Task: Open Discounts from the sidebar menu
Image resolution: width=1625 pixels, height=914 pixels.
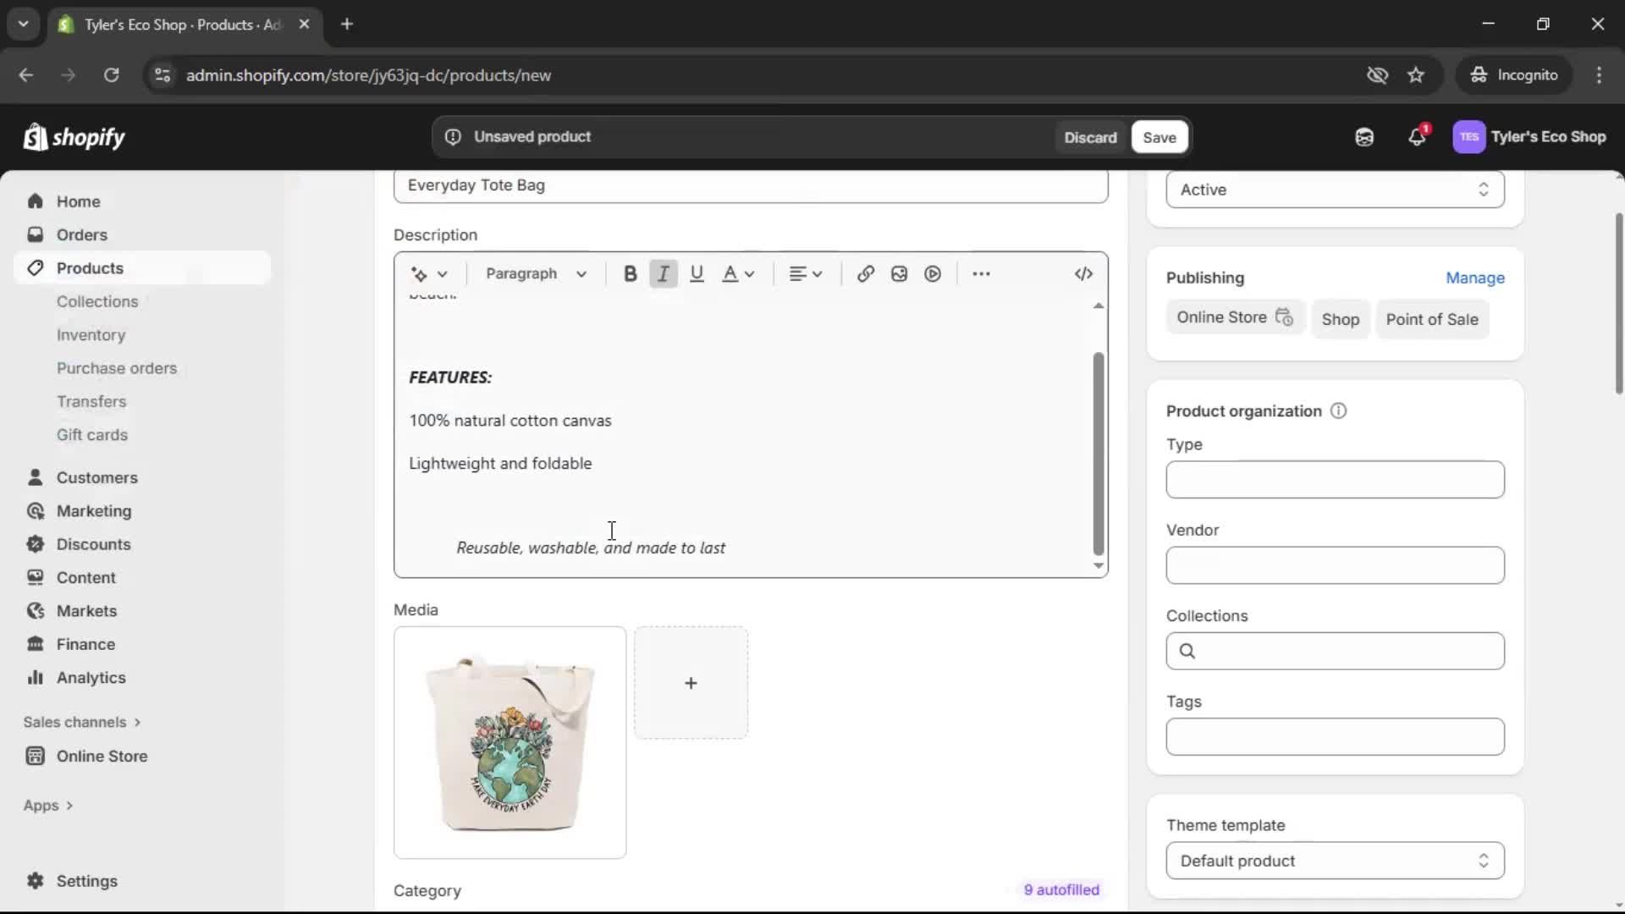Action: pyautogui.click(x=93, y=544)
